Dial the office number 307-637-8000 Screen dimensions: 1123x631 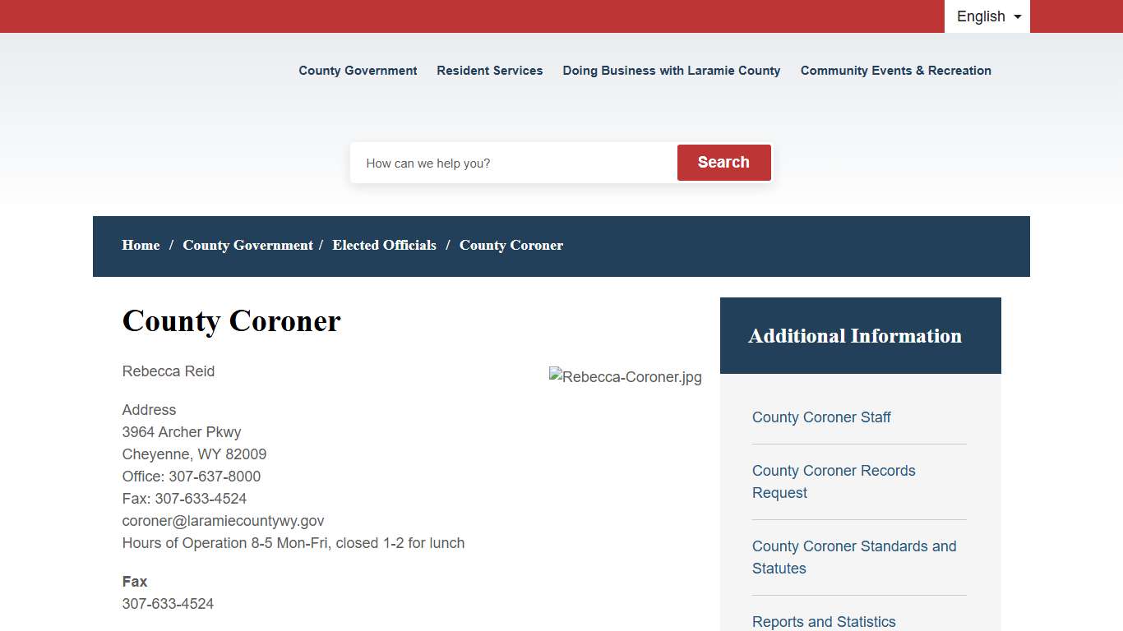(215, 476)
